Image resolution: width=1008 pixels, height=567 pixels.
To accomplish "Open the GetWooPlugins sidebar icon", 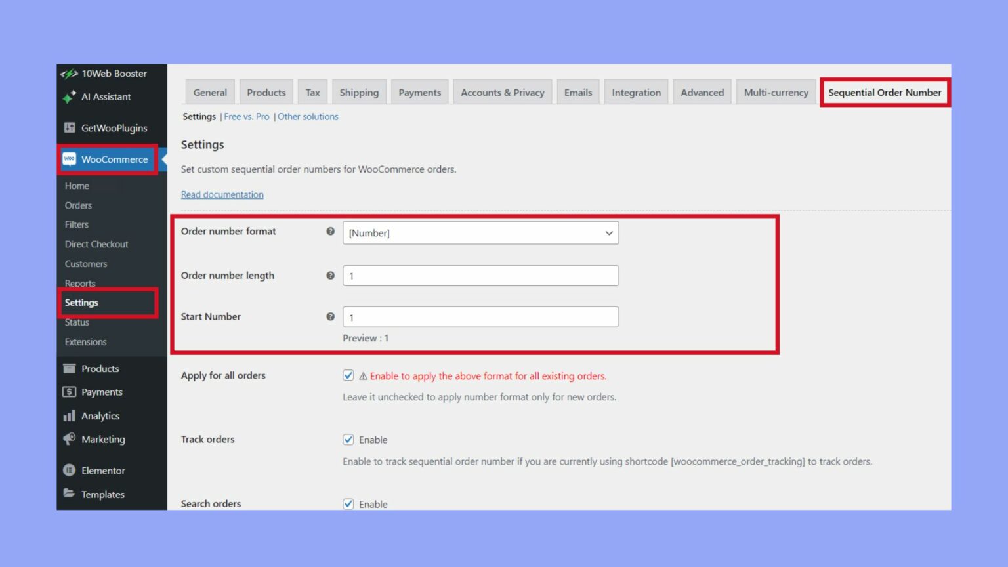I will click(x=69, y=127).
